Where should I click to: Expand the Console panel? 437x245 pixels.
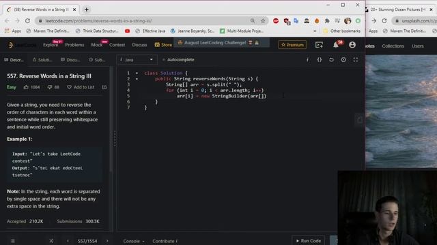pyautogui.click(x=134, y=241)
